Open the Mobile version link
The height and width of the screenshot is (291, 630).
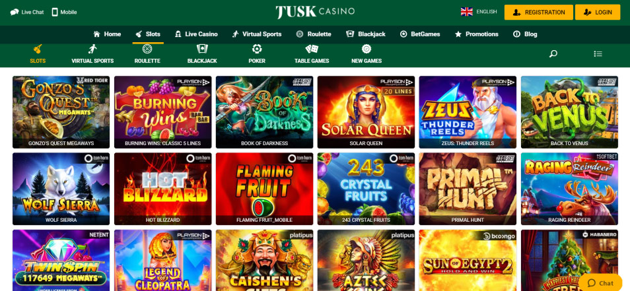[64, 12]
